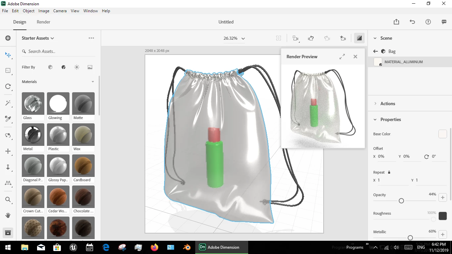The height and width of the screenshot is (254, 452).
Task: Open the Window menu
Action: pyautogui.click(x=90, y=11)
